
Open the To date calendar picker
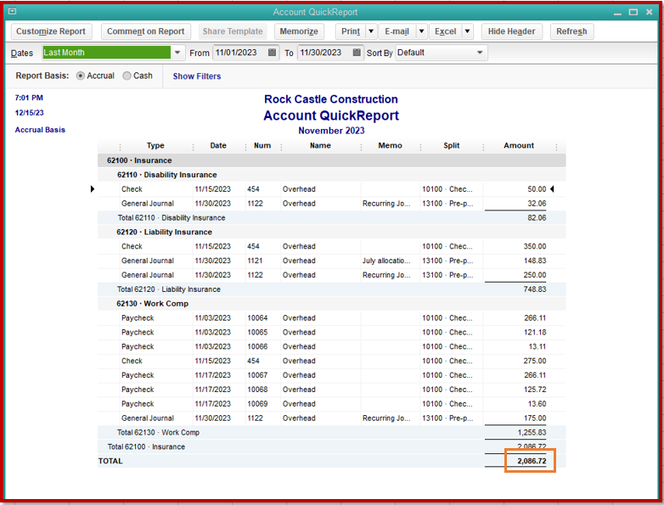tap(357, 53)
